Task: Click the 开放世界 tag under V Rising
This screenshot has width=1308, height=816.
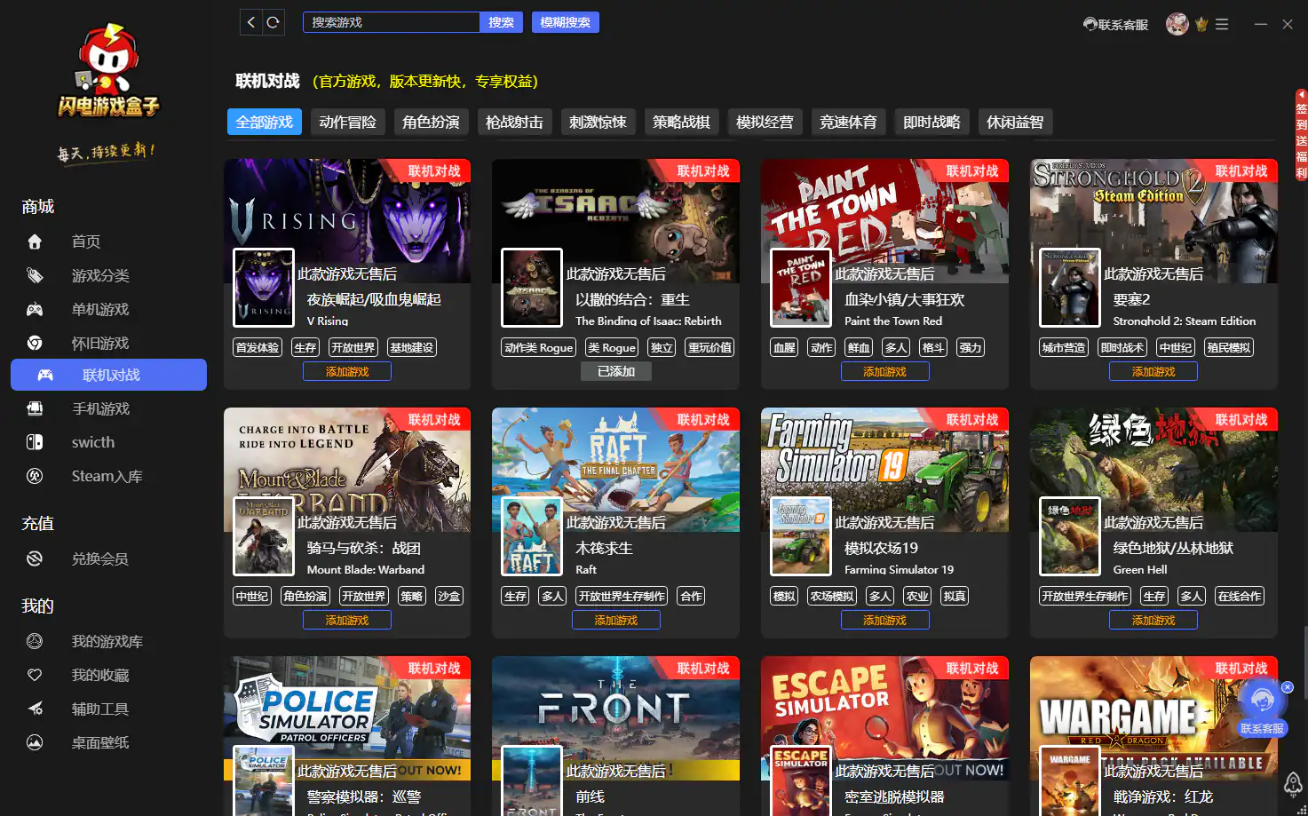Action: (353, 347)
